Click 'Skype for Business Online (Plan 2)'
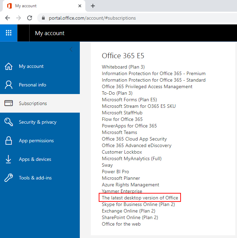Viewport: 237px width, 238px height. [x=138, y=204]
